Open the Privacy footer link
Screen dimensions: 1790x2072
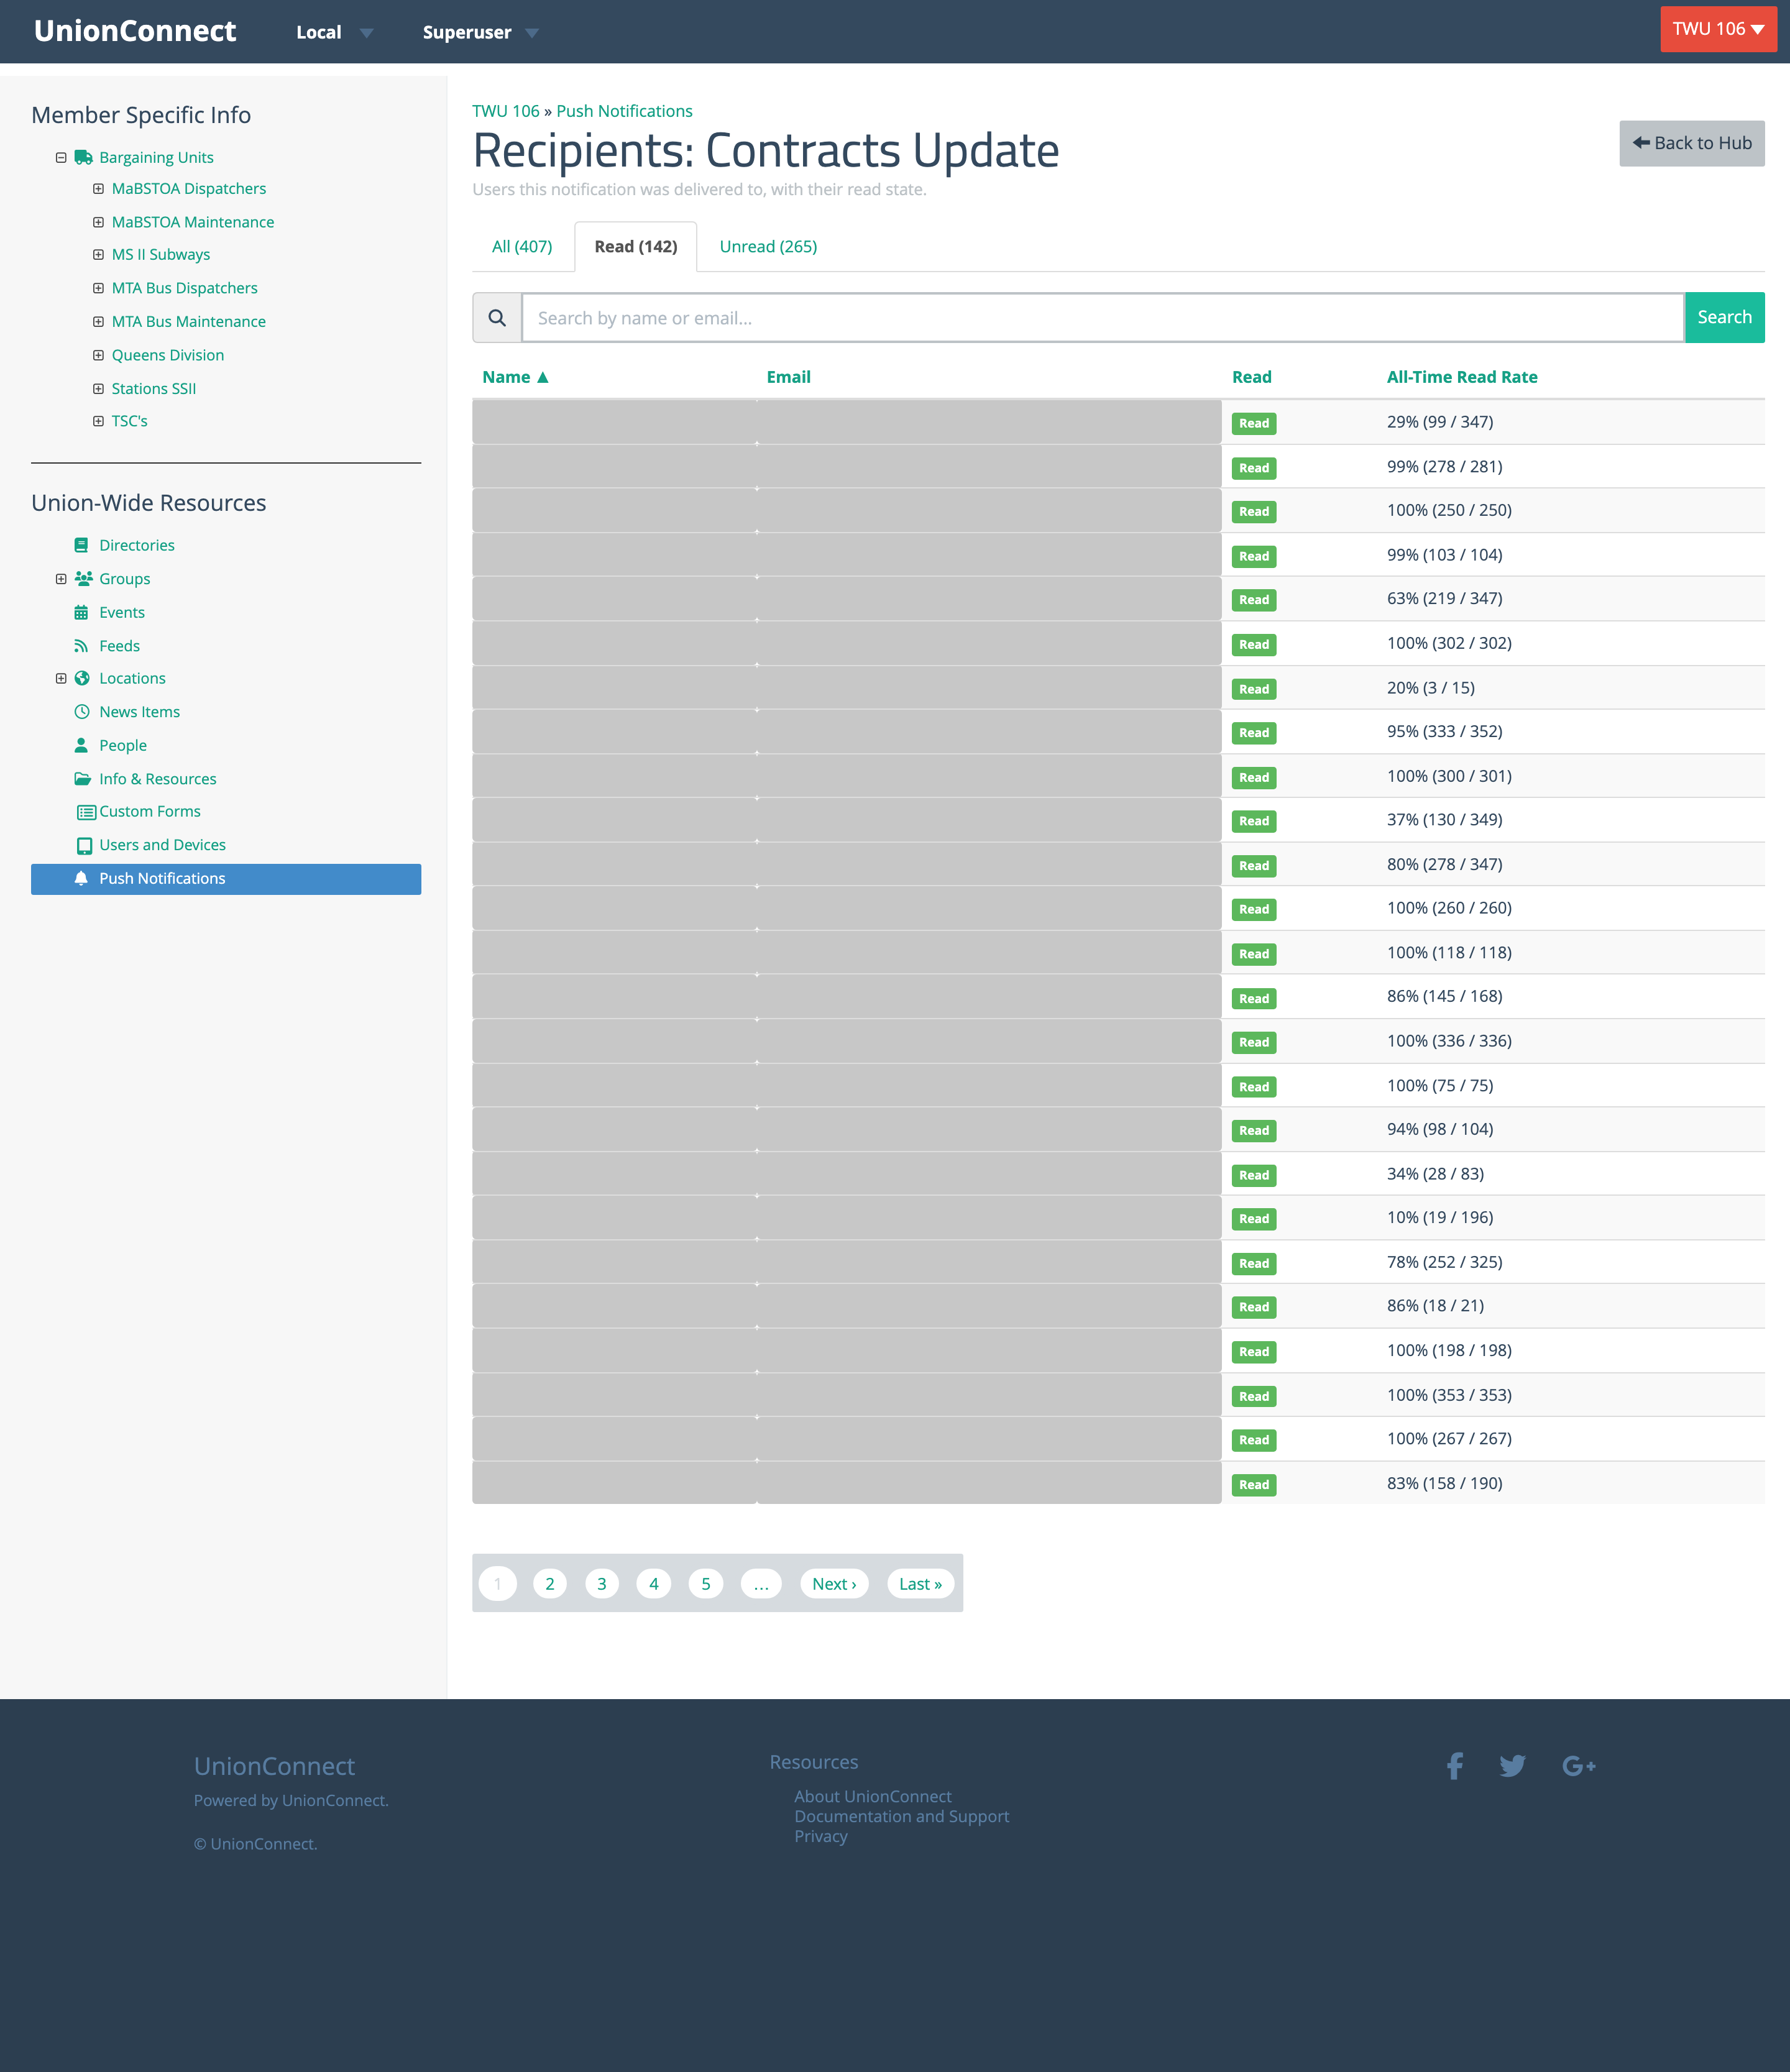[821, 1836]
